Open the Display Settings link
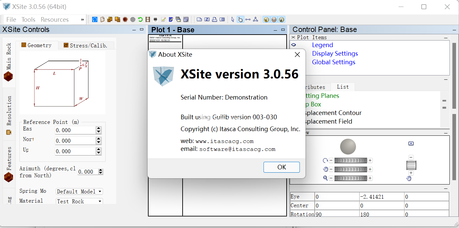Screen dimensions: 459x228 tap(335, 54)
